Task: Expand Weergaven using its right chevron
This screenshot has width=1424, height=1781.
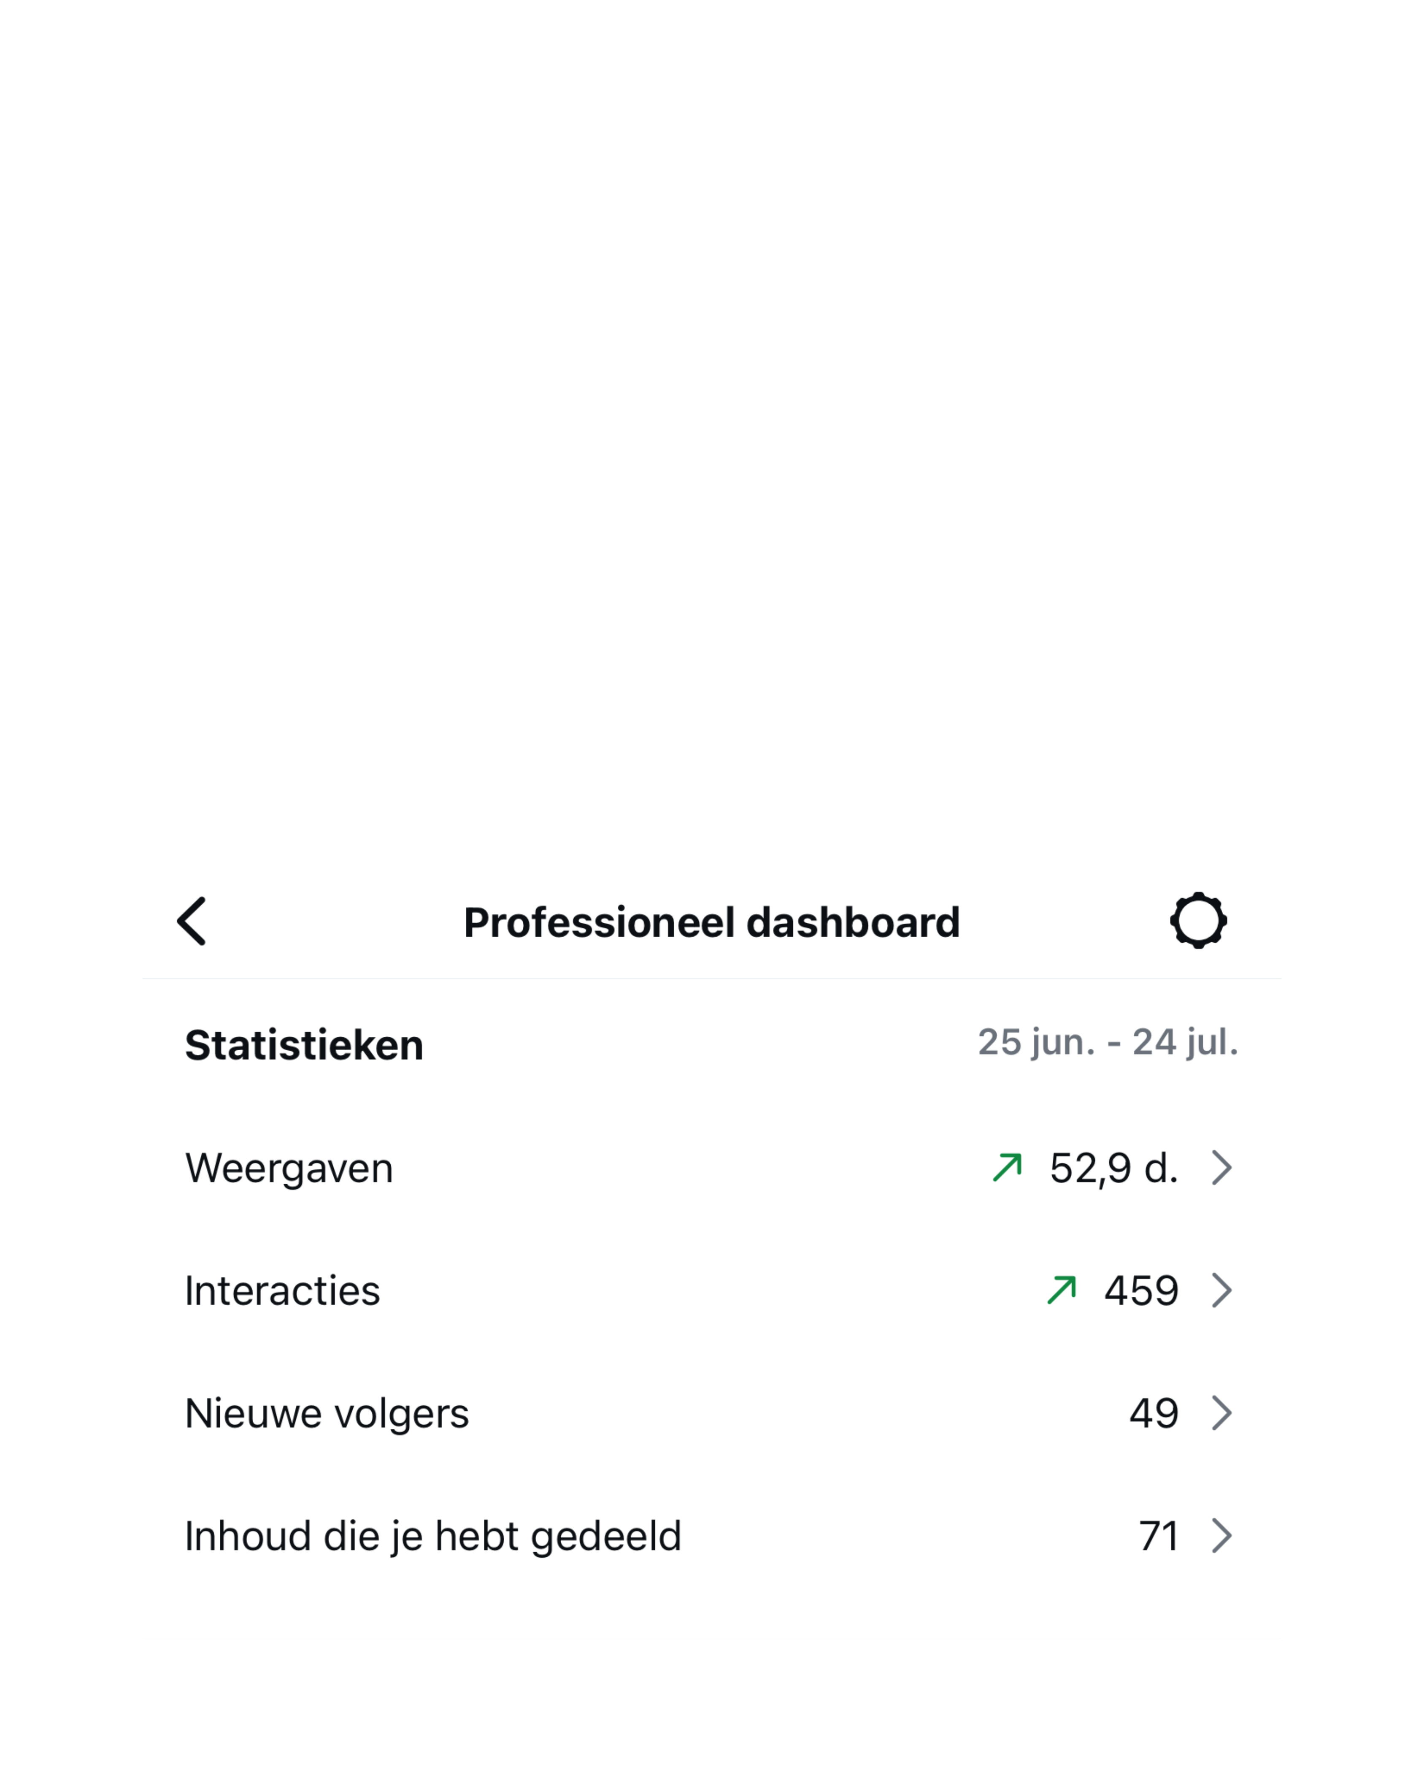Action: 1222,1167
